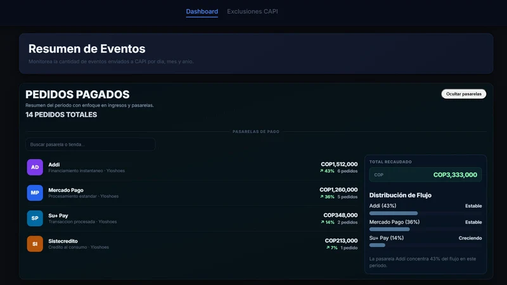Click Transaccion procesada · Yloshoes subtitle

pyautogui.click(x=82, y=222)
